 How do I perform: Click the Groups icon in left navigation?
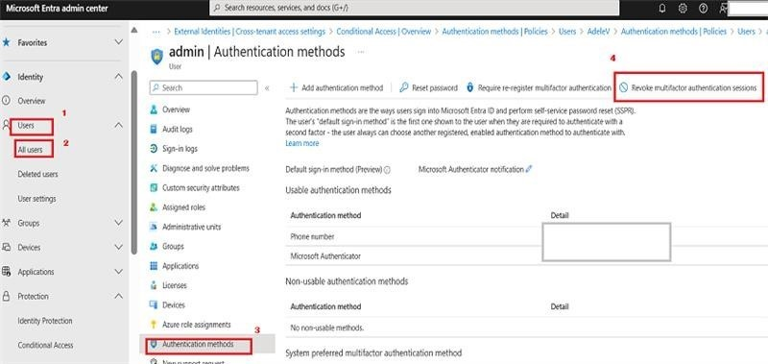(6, 223)
